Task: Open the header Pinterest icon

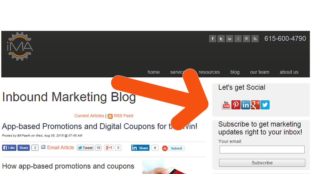Action: 246,39
